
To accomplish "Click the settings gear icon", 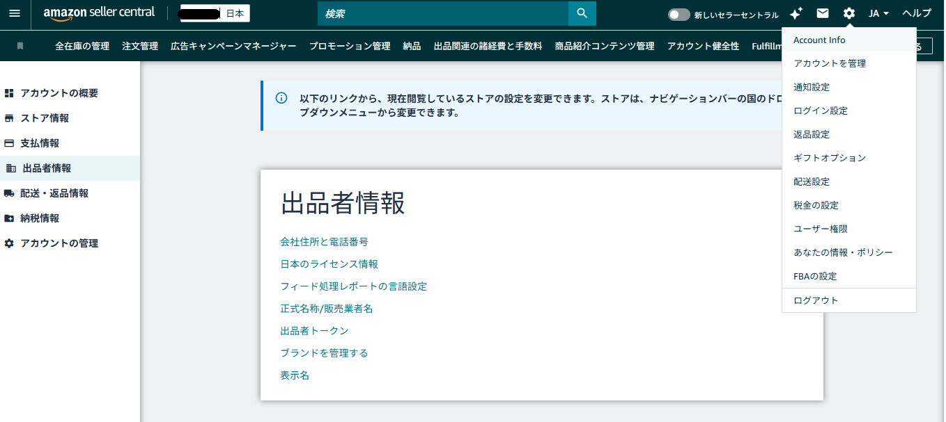I will [x=848, y=13].
